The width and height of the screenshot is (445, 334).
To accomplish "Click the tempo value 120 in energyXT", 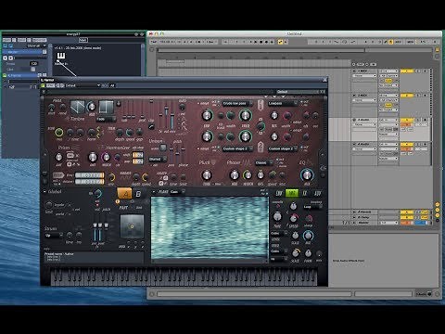I will click(x=34, y=63).
